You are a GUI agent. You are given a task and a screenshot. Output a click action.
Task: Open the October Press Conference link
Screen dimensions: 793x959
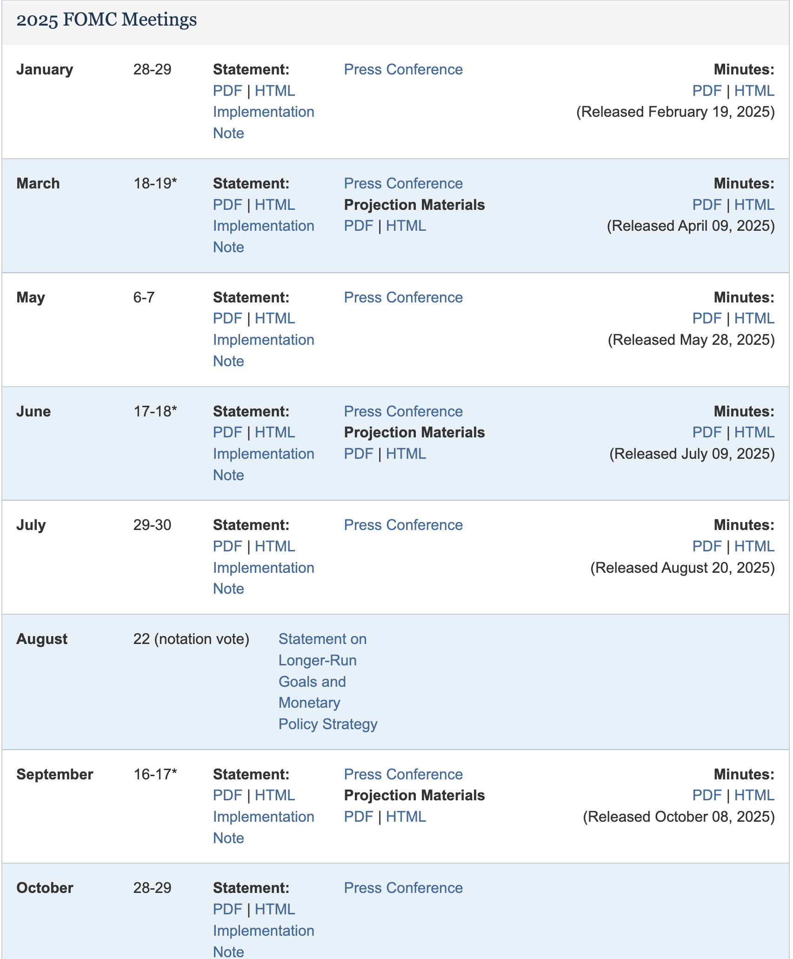pyautogui.click(x=403, y=888)
